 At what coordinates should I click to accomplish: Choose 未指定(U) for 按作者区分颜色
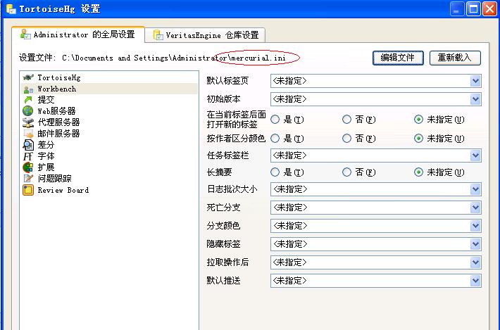(x=419, y=138)
